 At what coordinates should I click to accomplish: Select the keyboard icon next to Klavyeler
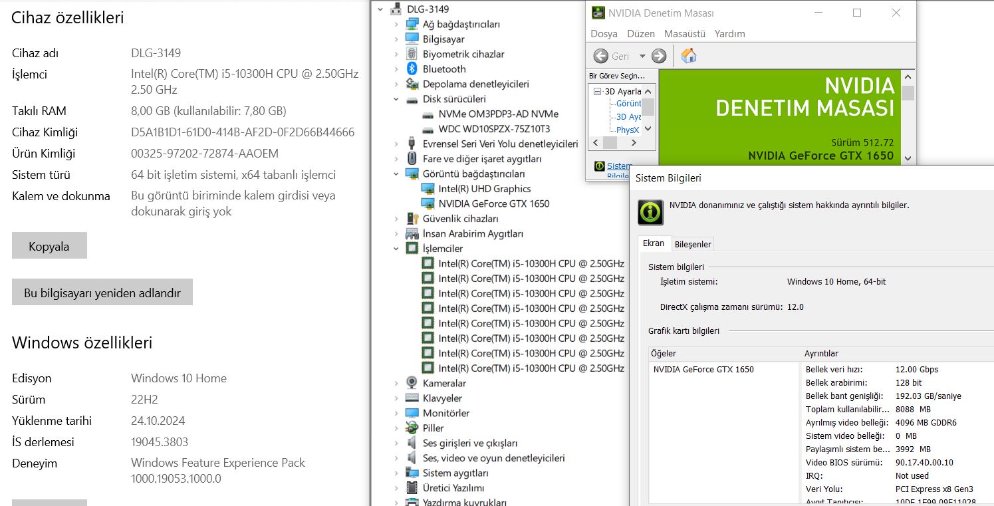pyautogui.click(x=412, y=398)
